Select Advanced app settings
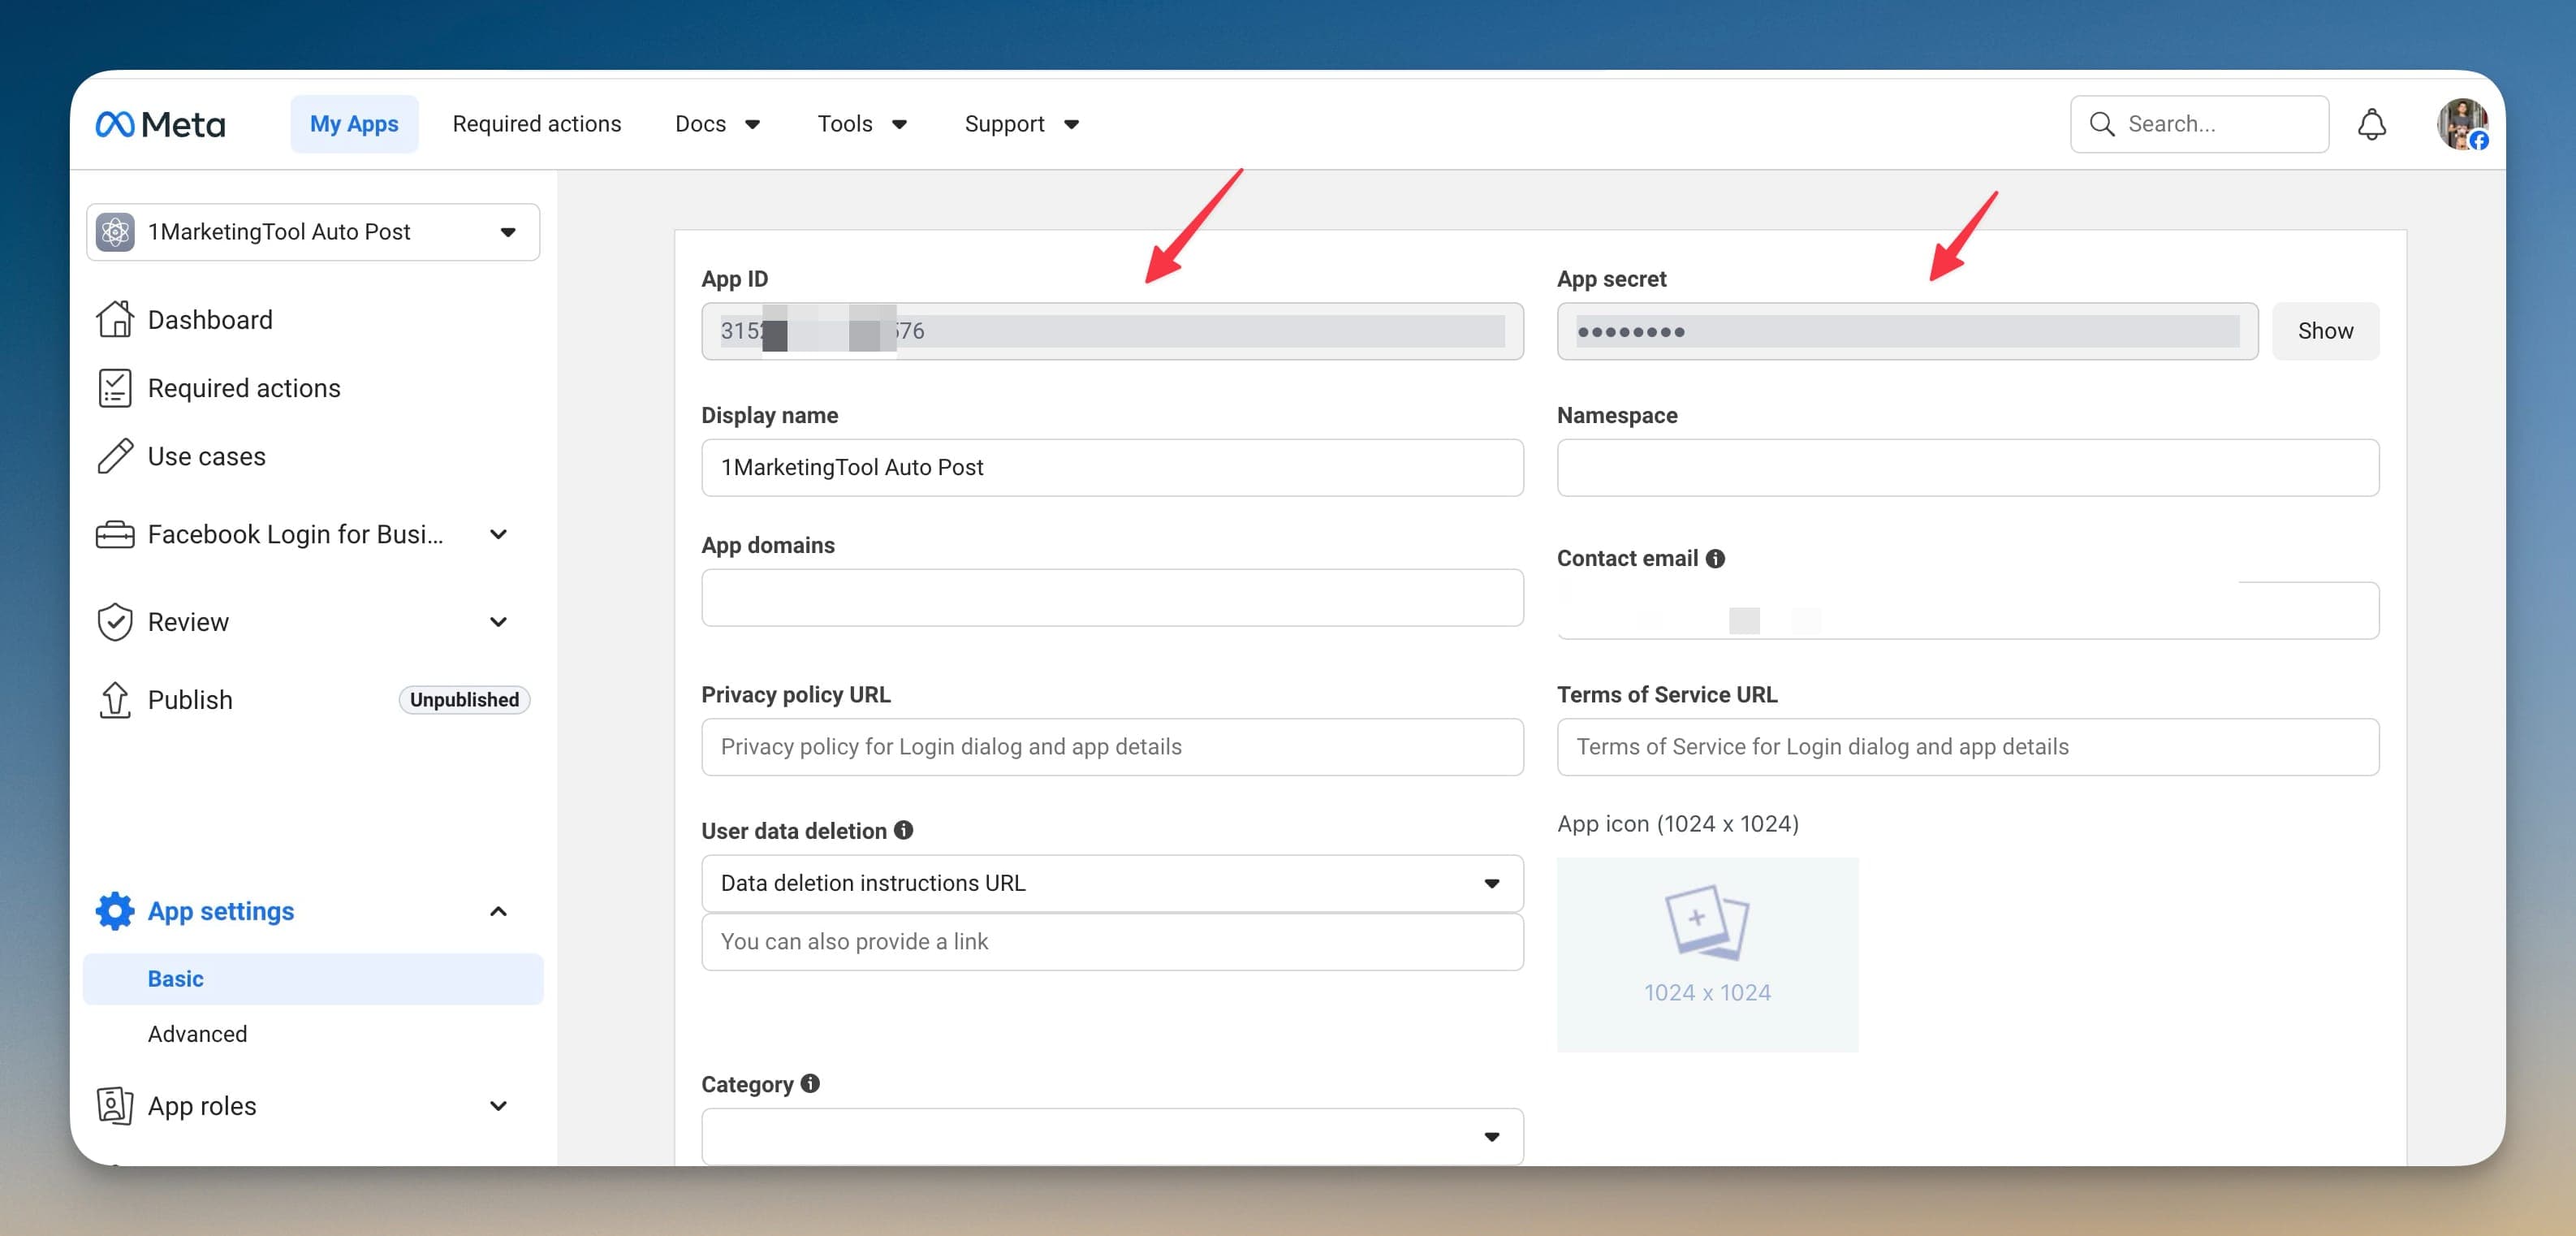 point(198,1034)
